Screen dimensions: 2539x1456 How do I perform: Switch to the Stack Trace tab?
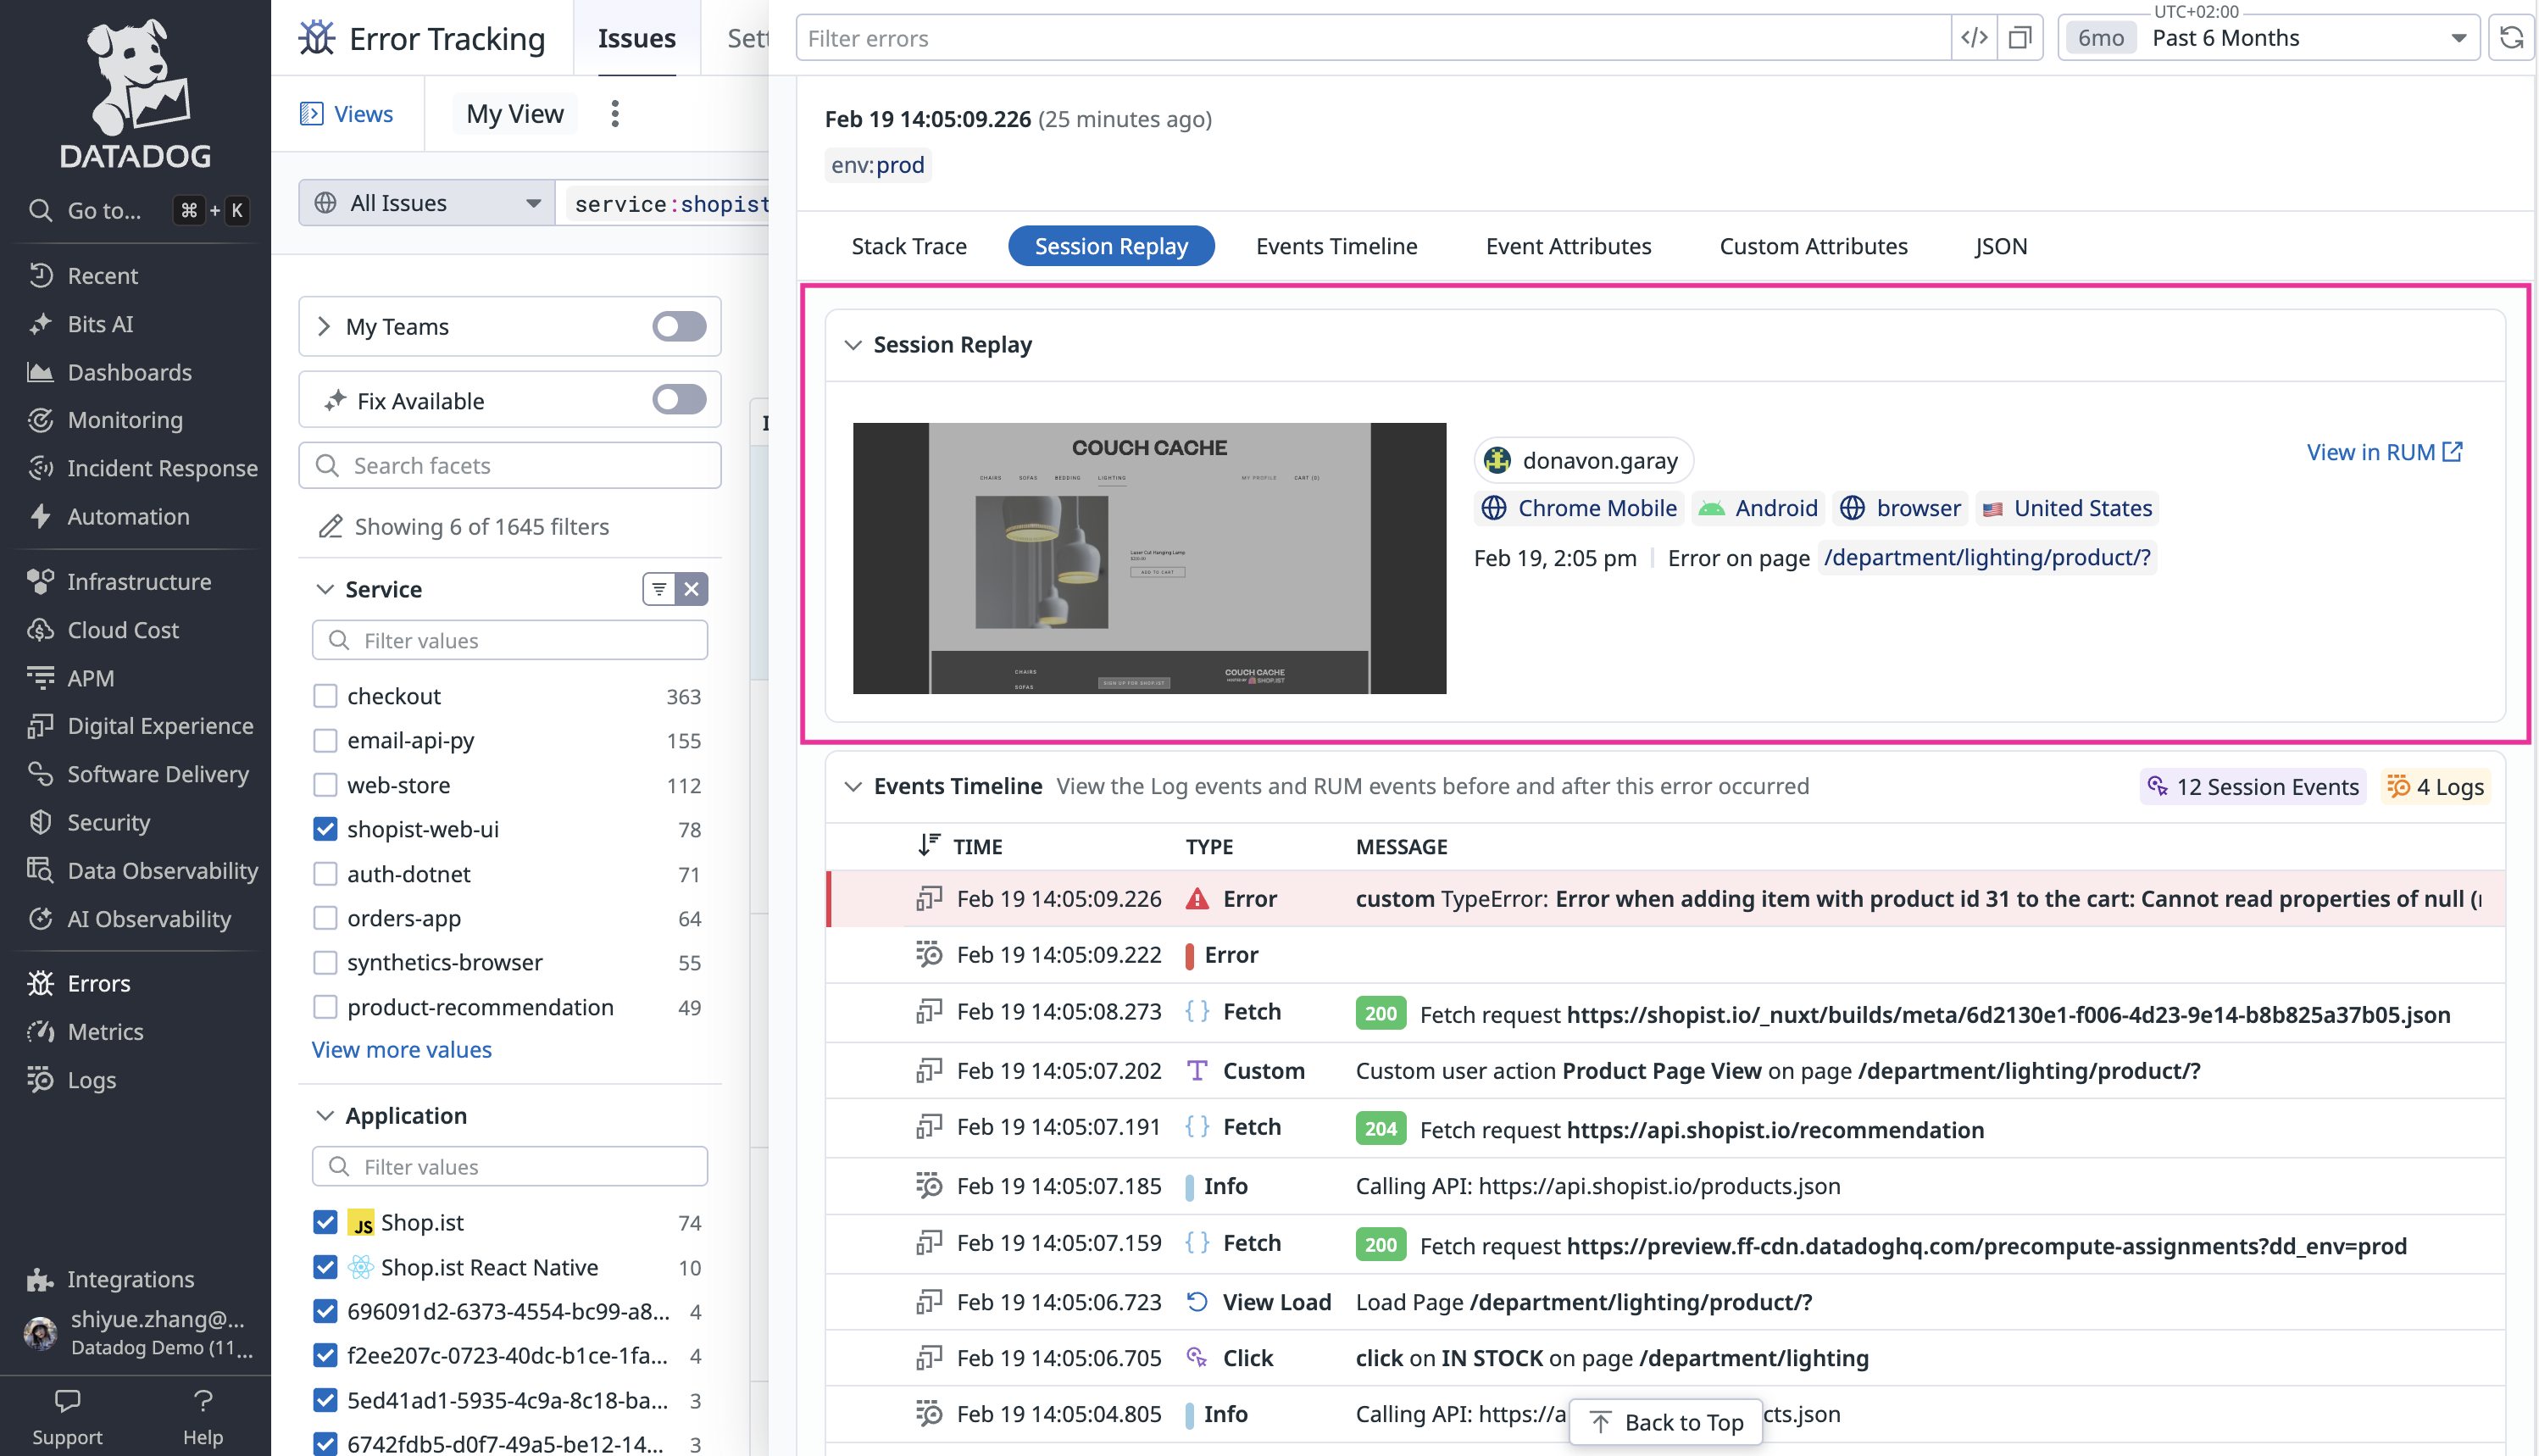coord(908,246)
